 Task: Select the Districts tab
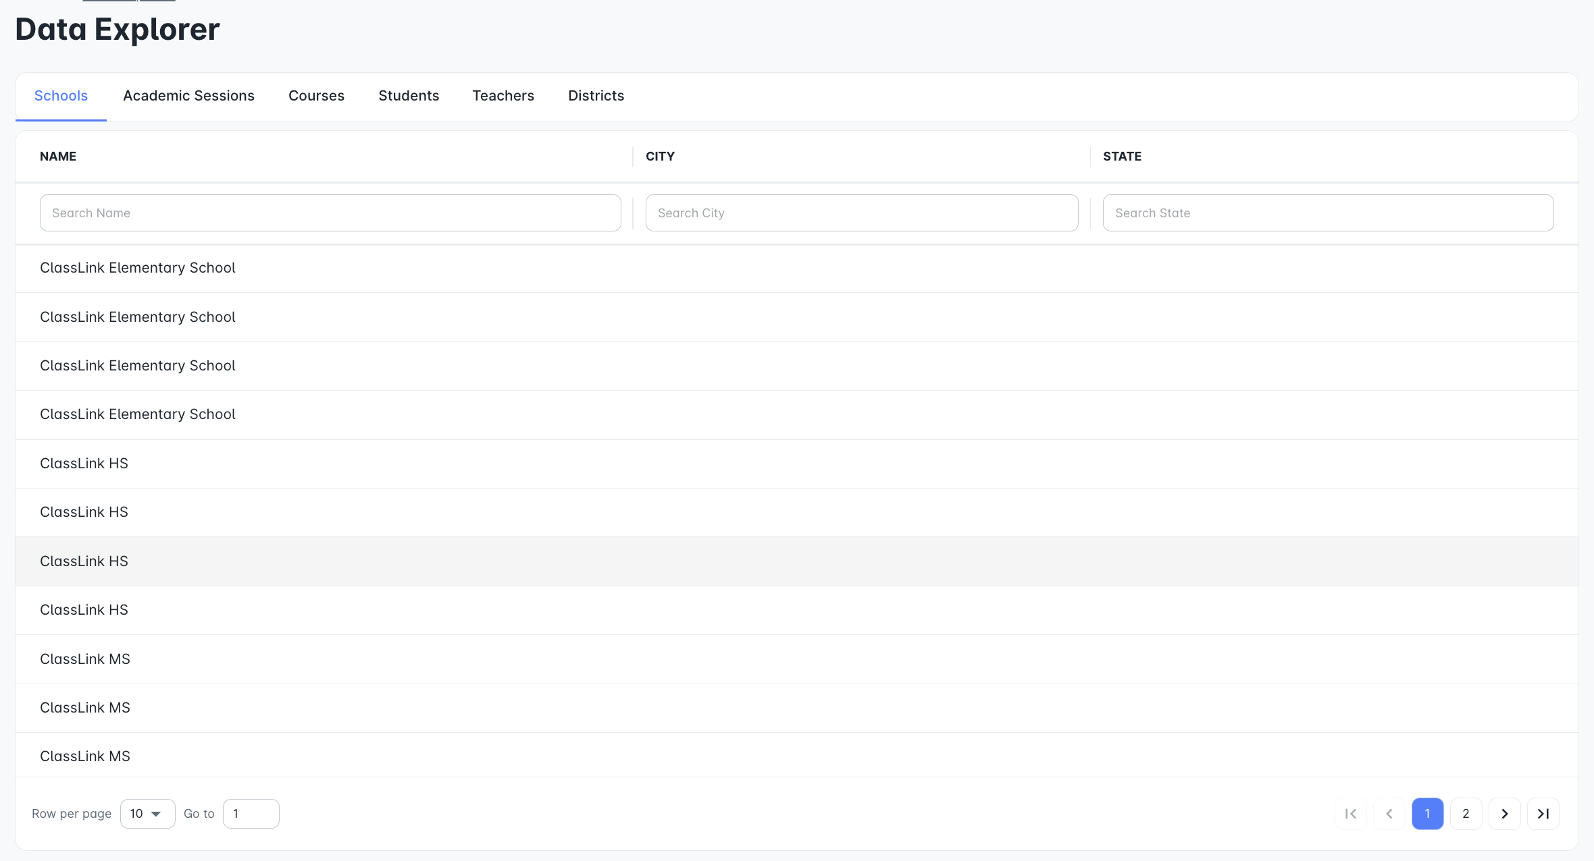pyautogui.click(x=596, y=96)
